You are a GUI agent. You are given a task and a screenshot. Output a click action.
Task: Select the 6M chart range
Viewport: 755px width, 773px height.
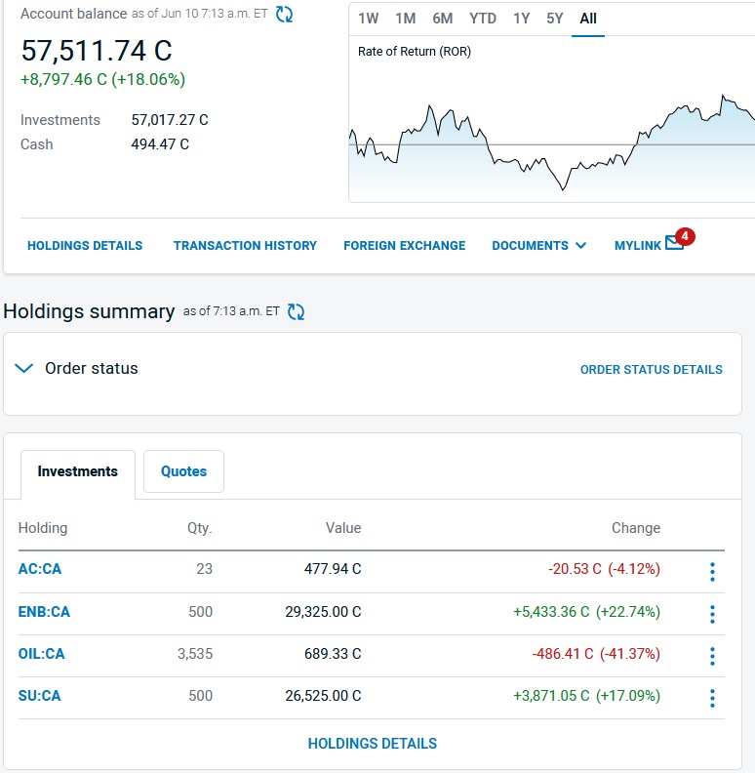(443, 19)
